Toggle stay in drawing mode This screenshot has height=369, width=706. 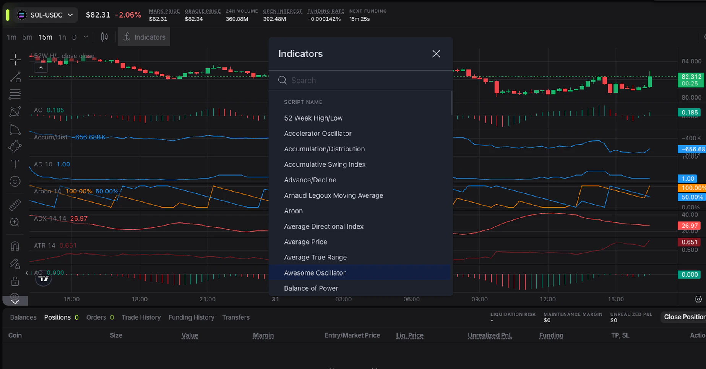pyautogui.click(x=15, y=264)
